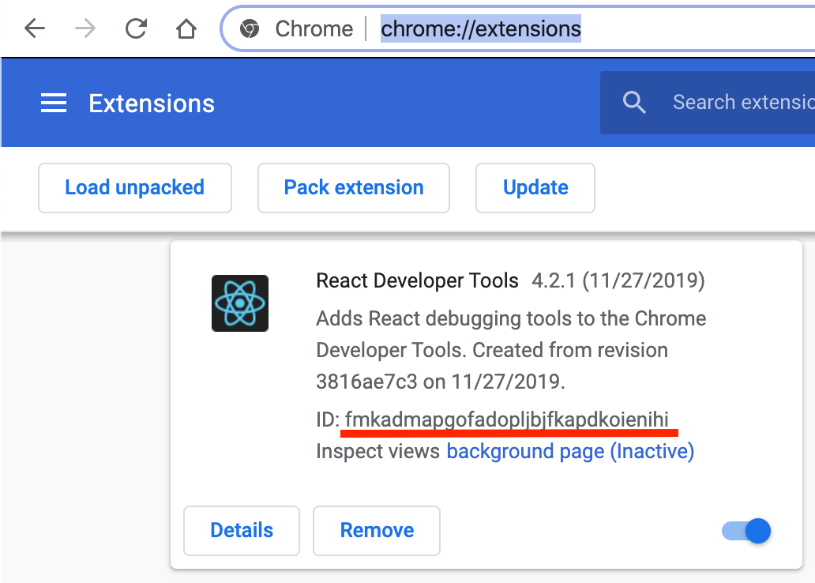
Task: Open Details for React Developer Tools
Action: (242, 531)
